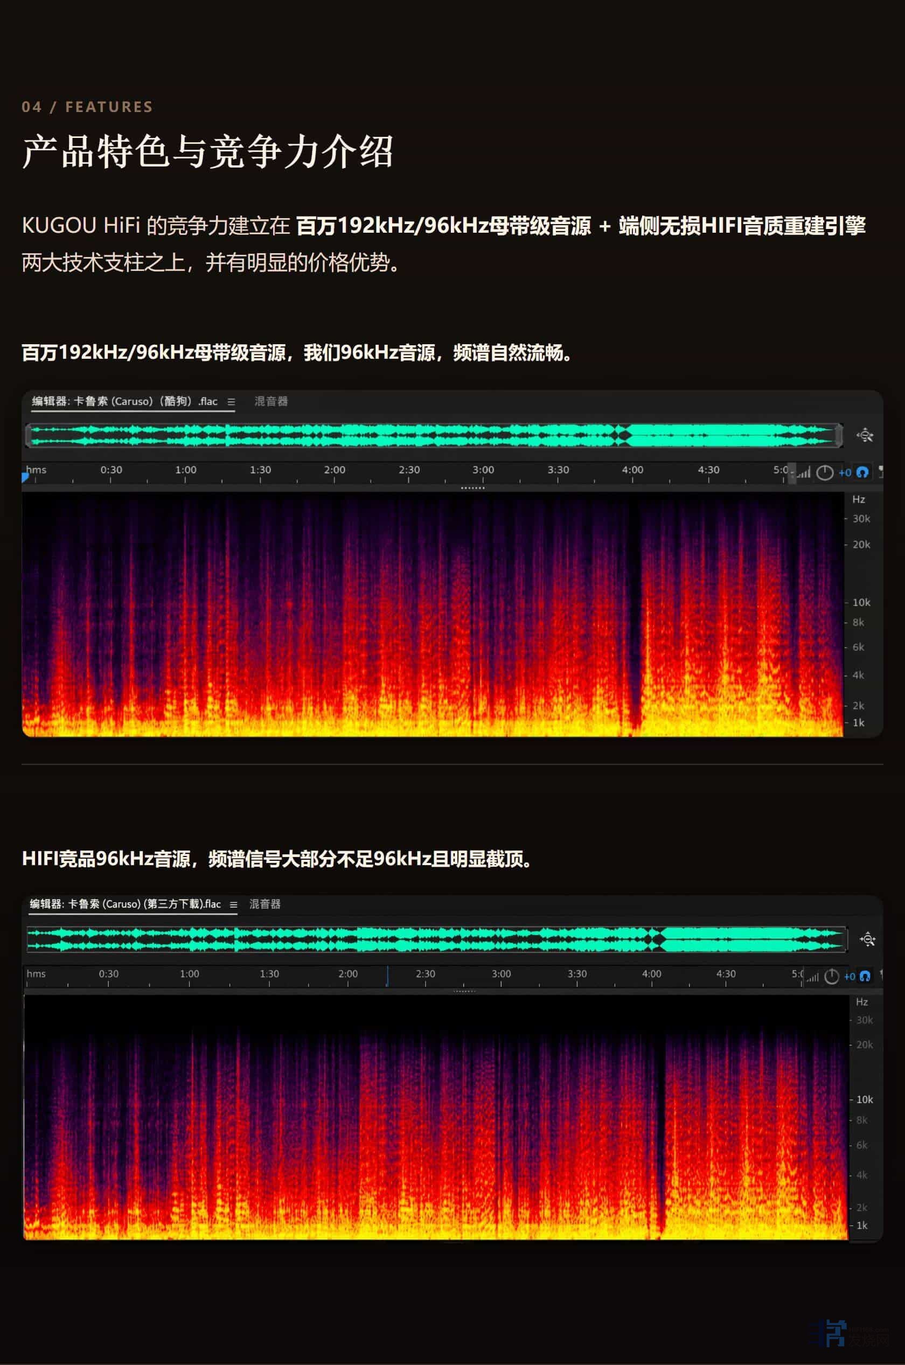
Task: Click the caption starting with HIFI竞品96kHz音源
Action: point(277,859)
